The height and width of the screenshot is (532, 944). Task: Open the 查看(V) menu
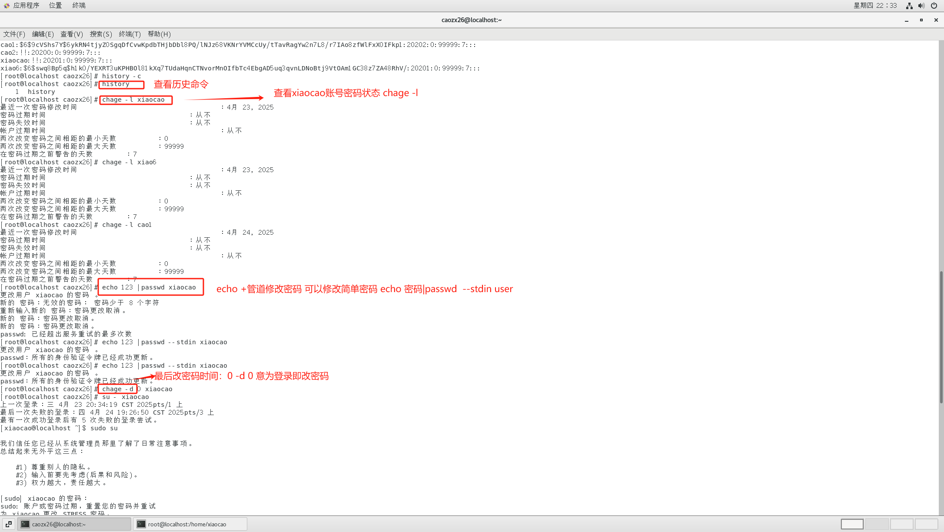tap(71, 34)
